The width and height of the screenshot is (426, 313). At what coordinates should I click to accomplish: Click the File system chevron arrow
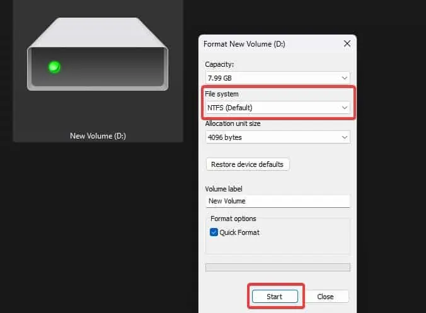point(345,108)
